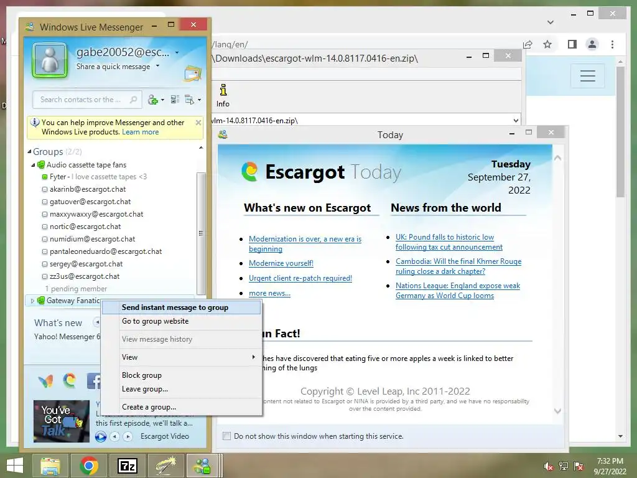
Task: Click the 7-Zip Info toolbar icon
Action: pos(223,95)
